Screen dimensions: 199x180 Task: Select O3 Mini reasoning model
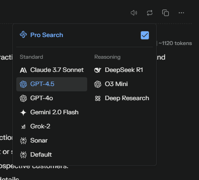coord(122,84)
